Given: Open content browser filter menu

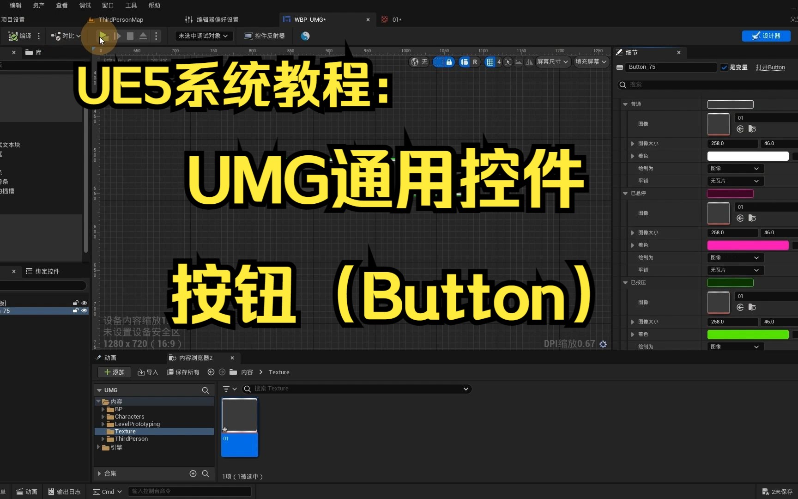Looking at the screenshot, I should (230, 389).
